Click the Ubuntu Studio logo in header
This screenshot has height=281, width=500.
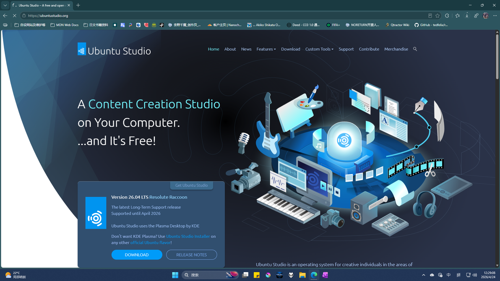pos(114,49)
